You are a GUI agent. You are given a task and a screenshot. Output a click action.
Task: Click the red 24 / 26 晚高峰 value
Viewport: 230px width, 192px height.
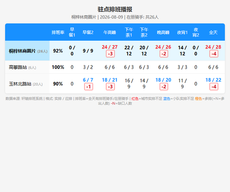click(163, 47)
